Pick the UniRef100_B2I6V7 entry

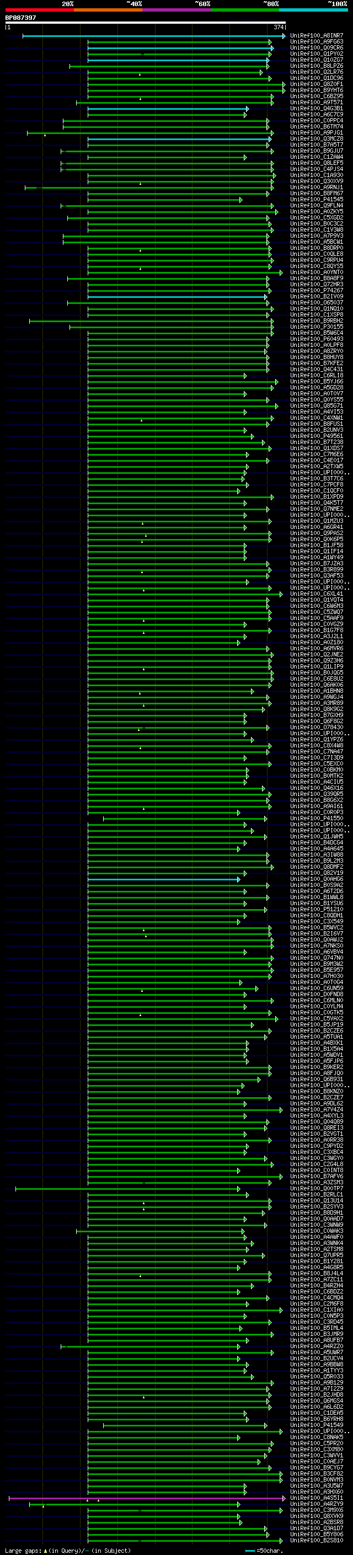(317, 933)
